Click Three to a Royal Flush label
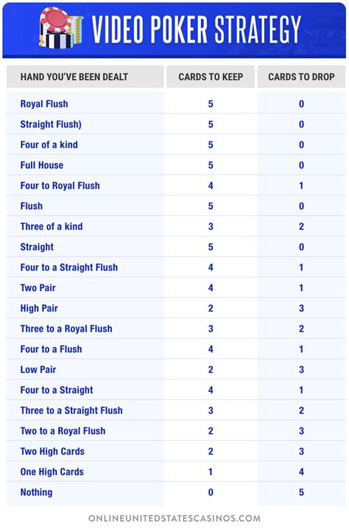Screen dimensions: 349x532 pos(66,329)
